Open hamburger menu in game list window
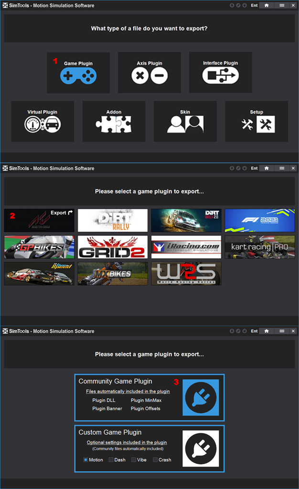 pyautogui.click(x=282, y=168)
